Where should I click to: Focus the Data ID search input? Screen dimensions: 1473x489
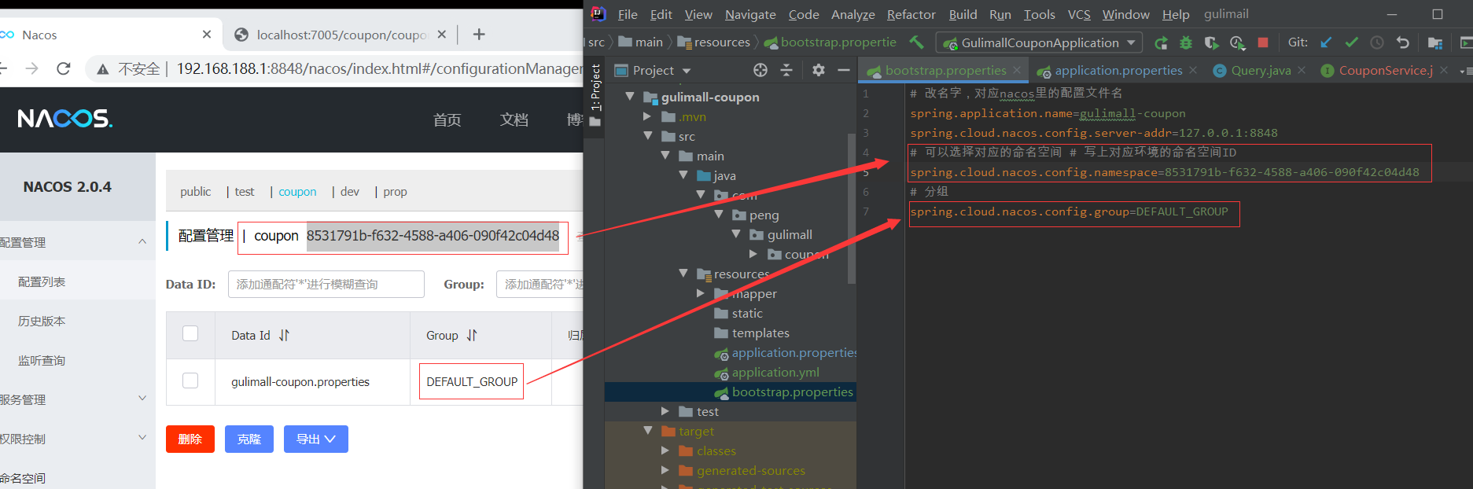[x=326, y=284]
